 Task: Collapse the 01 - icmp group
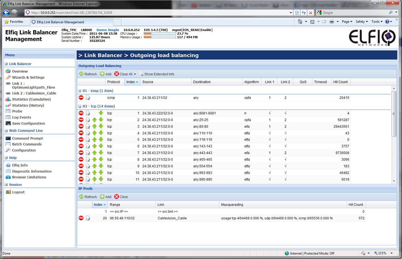coord(80,91)
